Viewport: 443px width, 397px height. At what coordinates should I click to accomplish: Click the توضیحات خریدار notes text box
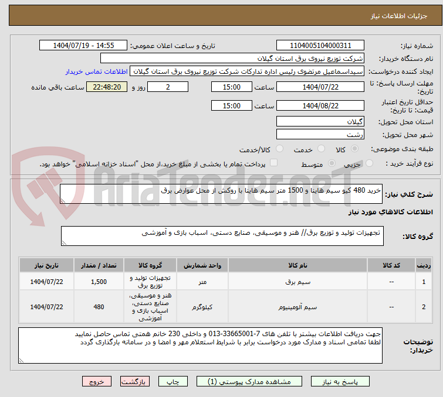[200, 345]
